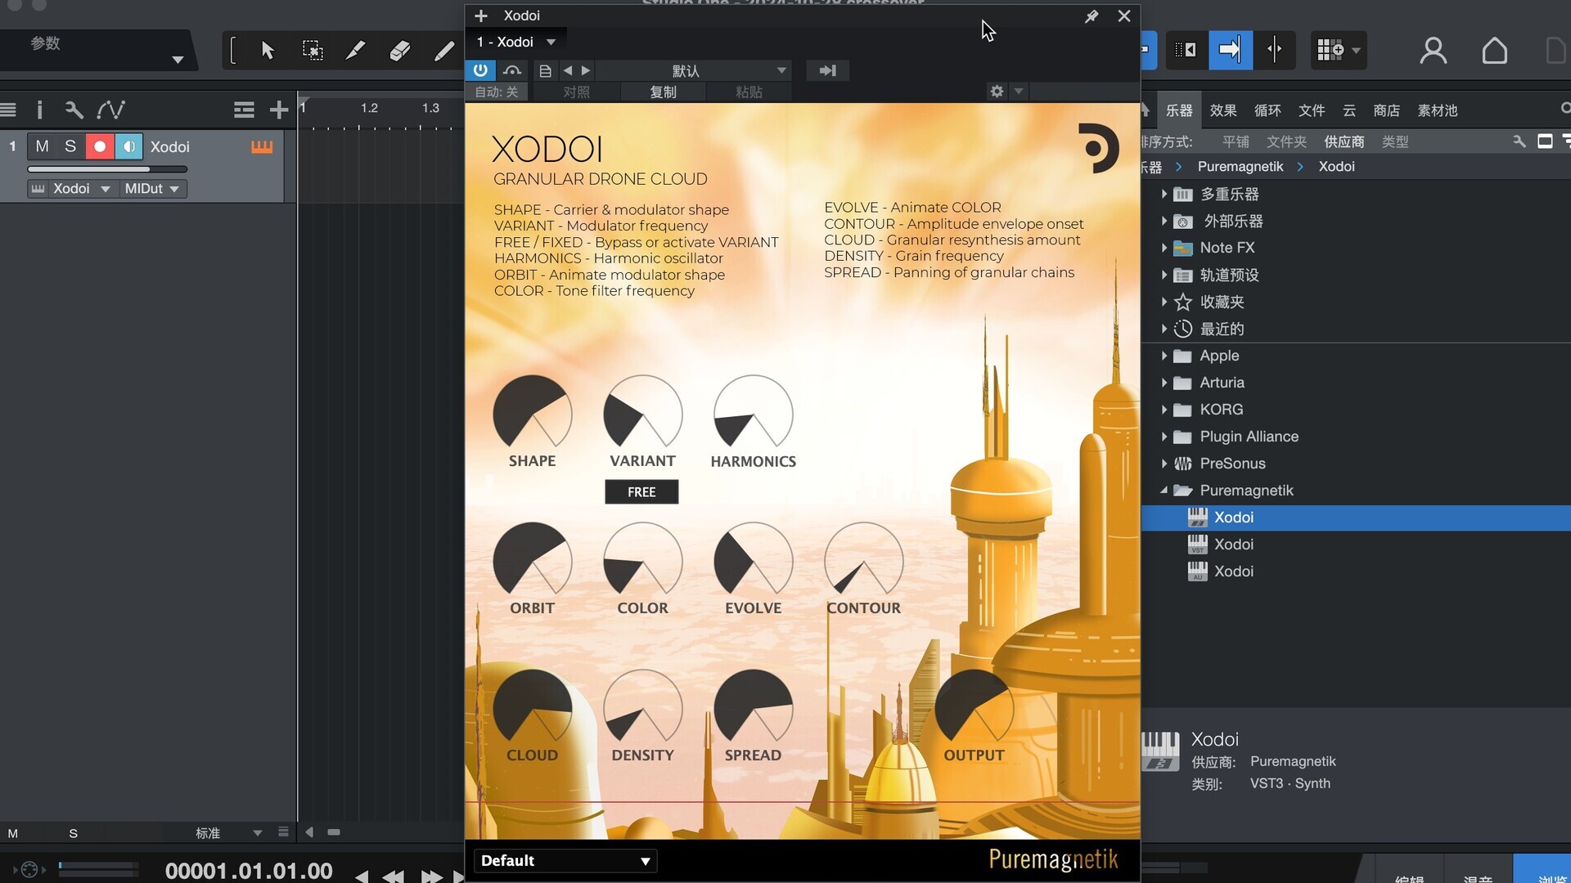
Task: Toggle monitor on Xodoi track
Action: [128, 146]
